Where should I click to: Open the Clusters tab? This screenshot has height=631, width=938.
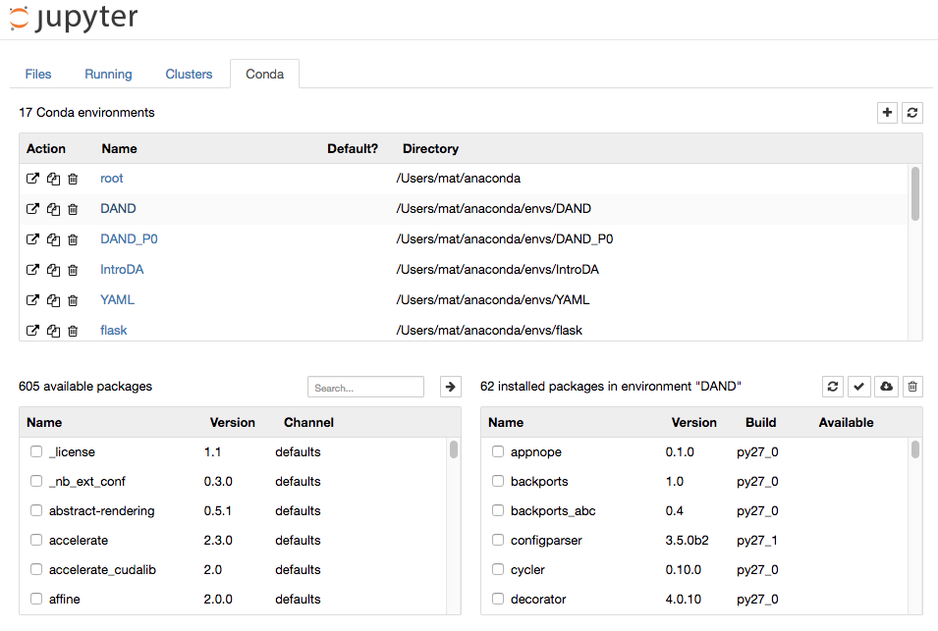(x=189, y=74)
